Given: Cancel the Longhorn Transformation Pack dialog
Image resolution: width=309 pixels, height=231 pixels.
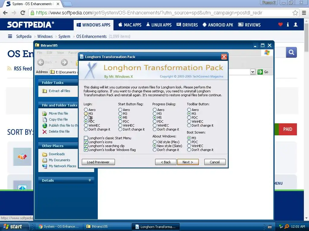Looking at the screenshot, I should pos(215,162).
